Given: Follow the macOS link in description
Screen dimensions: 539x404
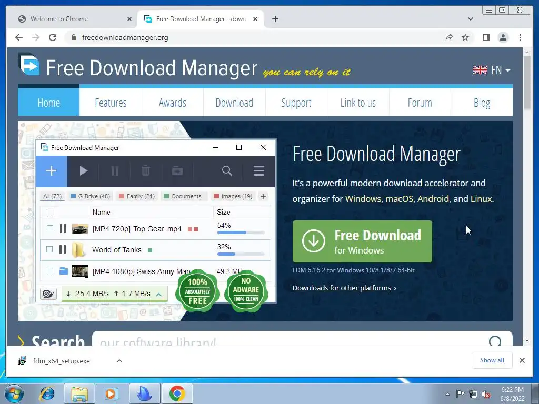Looking at the screenshot, I should pyautogui.click(x=399, y=198).
